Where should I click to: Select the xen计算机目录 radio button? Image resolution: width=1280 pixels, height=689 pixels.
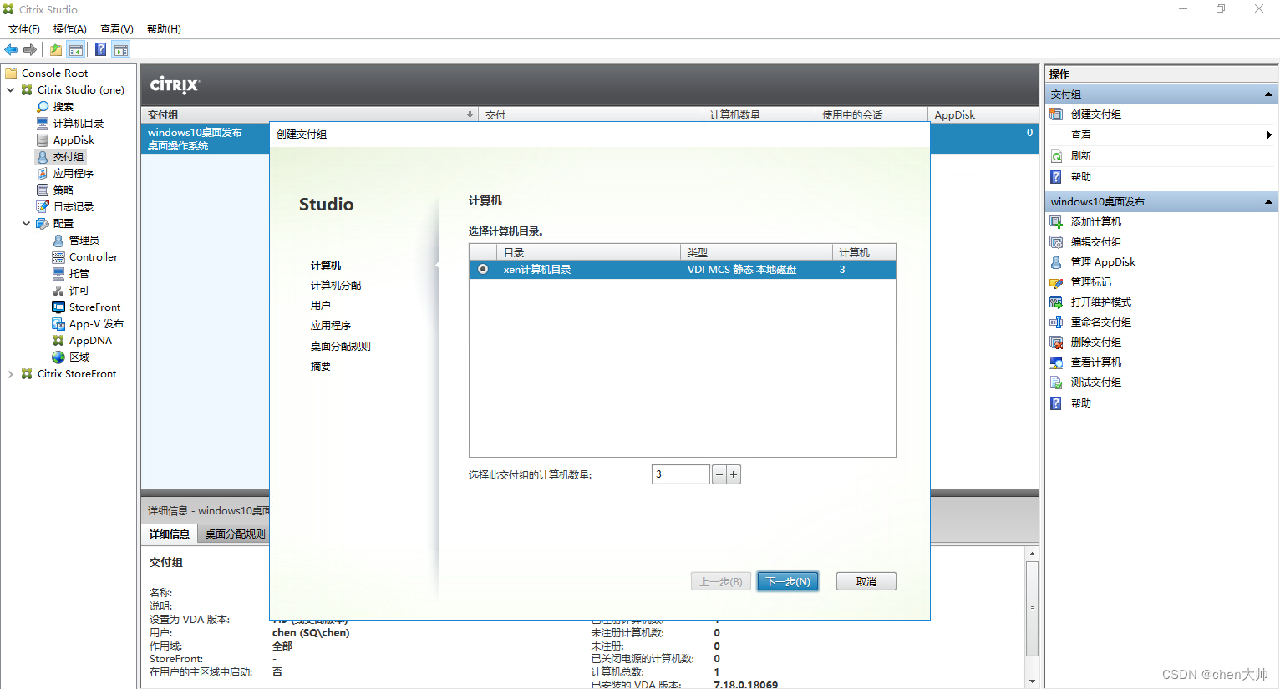pyautogui.click(x=483, y=270)
